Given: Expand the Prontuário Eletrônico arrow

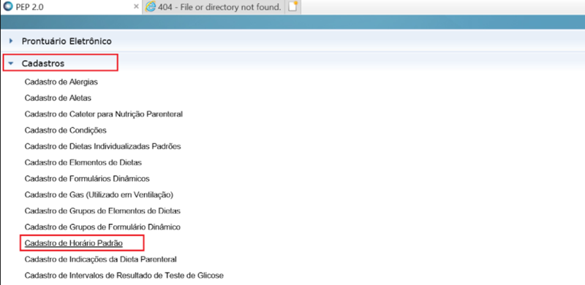Looking at the screenshot, I should (x=11, y=41).
